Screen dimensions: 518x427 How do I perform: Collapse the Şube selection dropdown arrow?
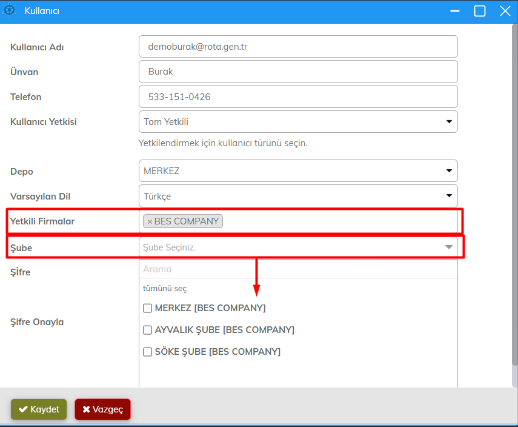449,247
